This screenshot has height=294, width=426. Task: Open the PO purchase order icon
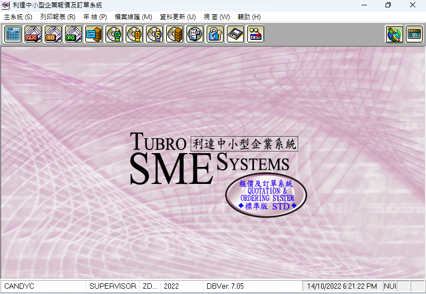(x=73, y=34)
